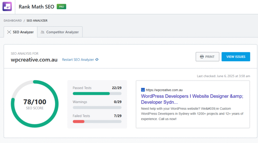The width and height of the screenshot is (258, 143).
Task: Open VIEW ISSUES button
Action: point(236,56)
